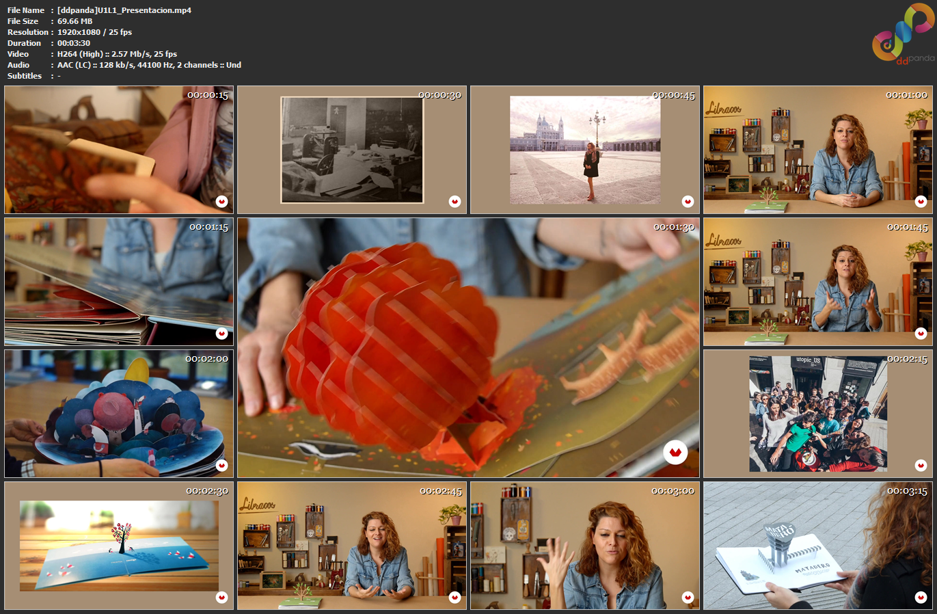The height and width of the screenshot is (614, 937).
Task: Open the frame of woman before cathedral plaza
Action: [x=585, y=150]
